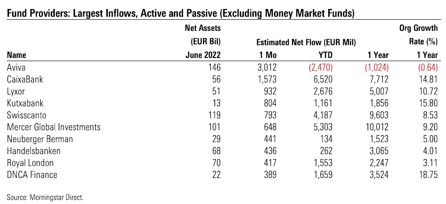Image resolution: width=446 pixels, height=204 pixels.
Task: Select the CaixaBank provider name
Action: (x=25, y=78)
